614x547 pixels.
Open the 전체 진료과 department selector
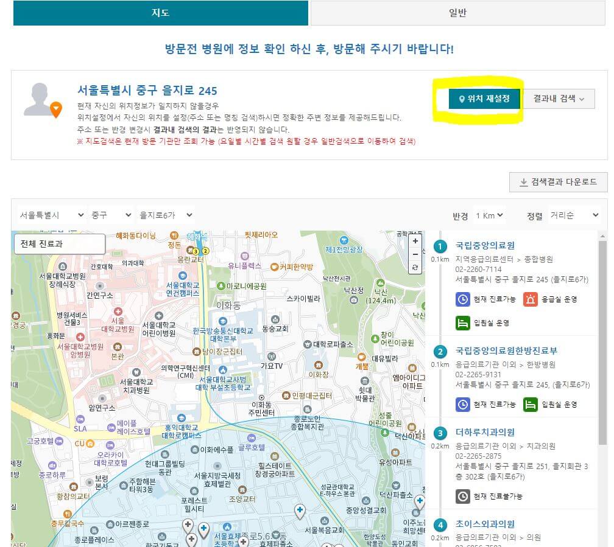click(60, 244)
